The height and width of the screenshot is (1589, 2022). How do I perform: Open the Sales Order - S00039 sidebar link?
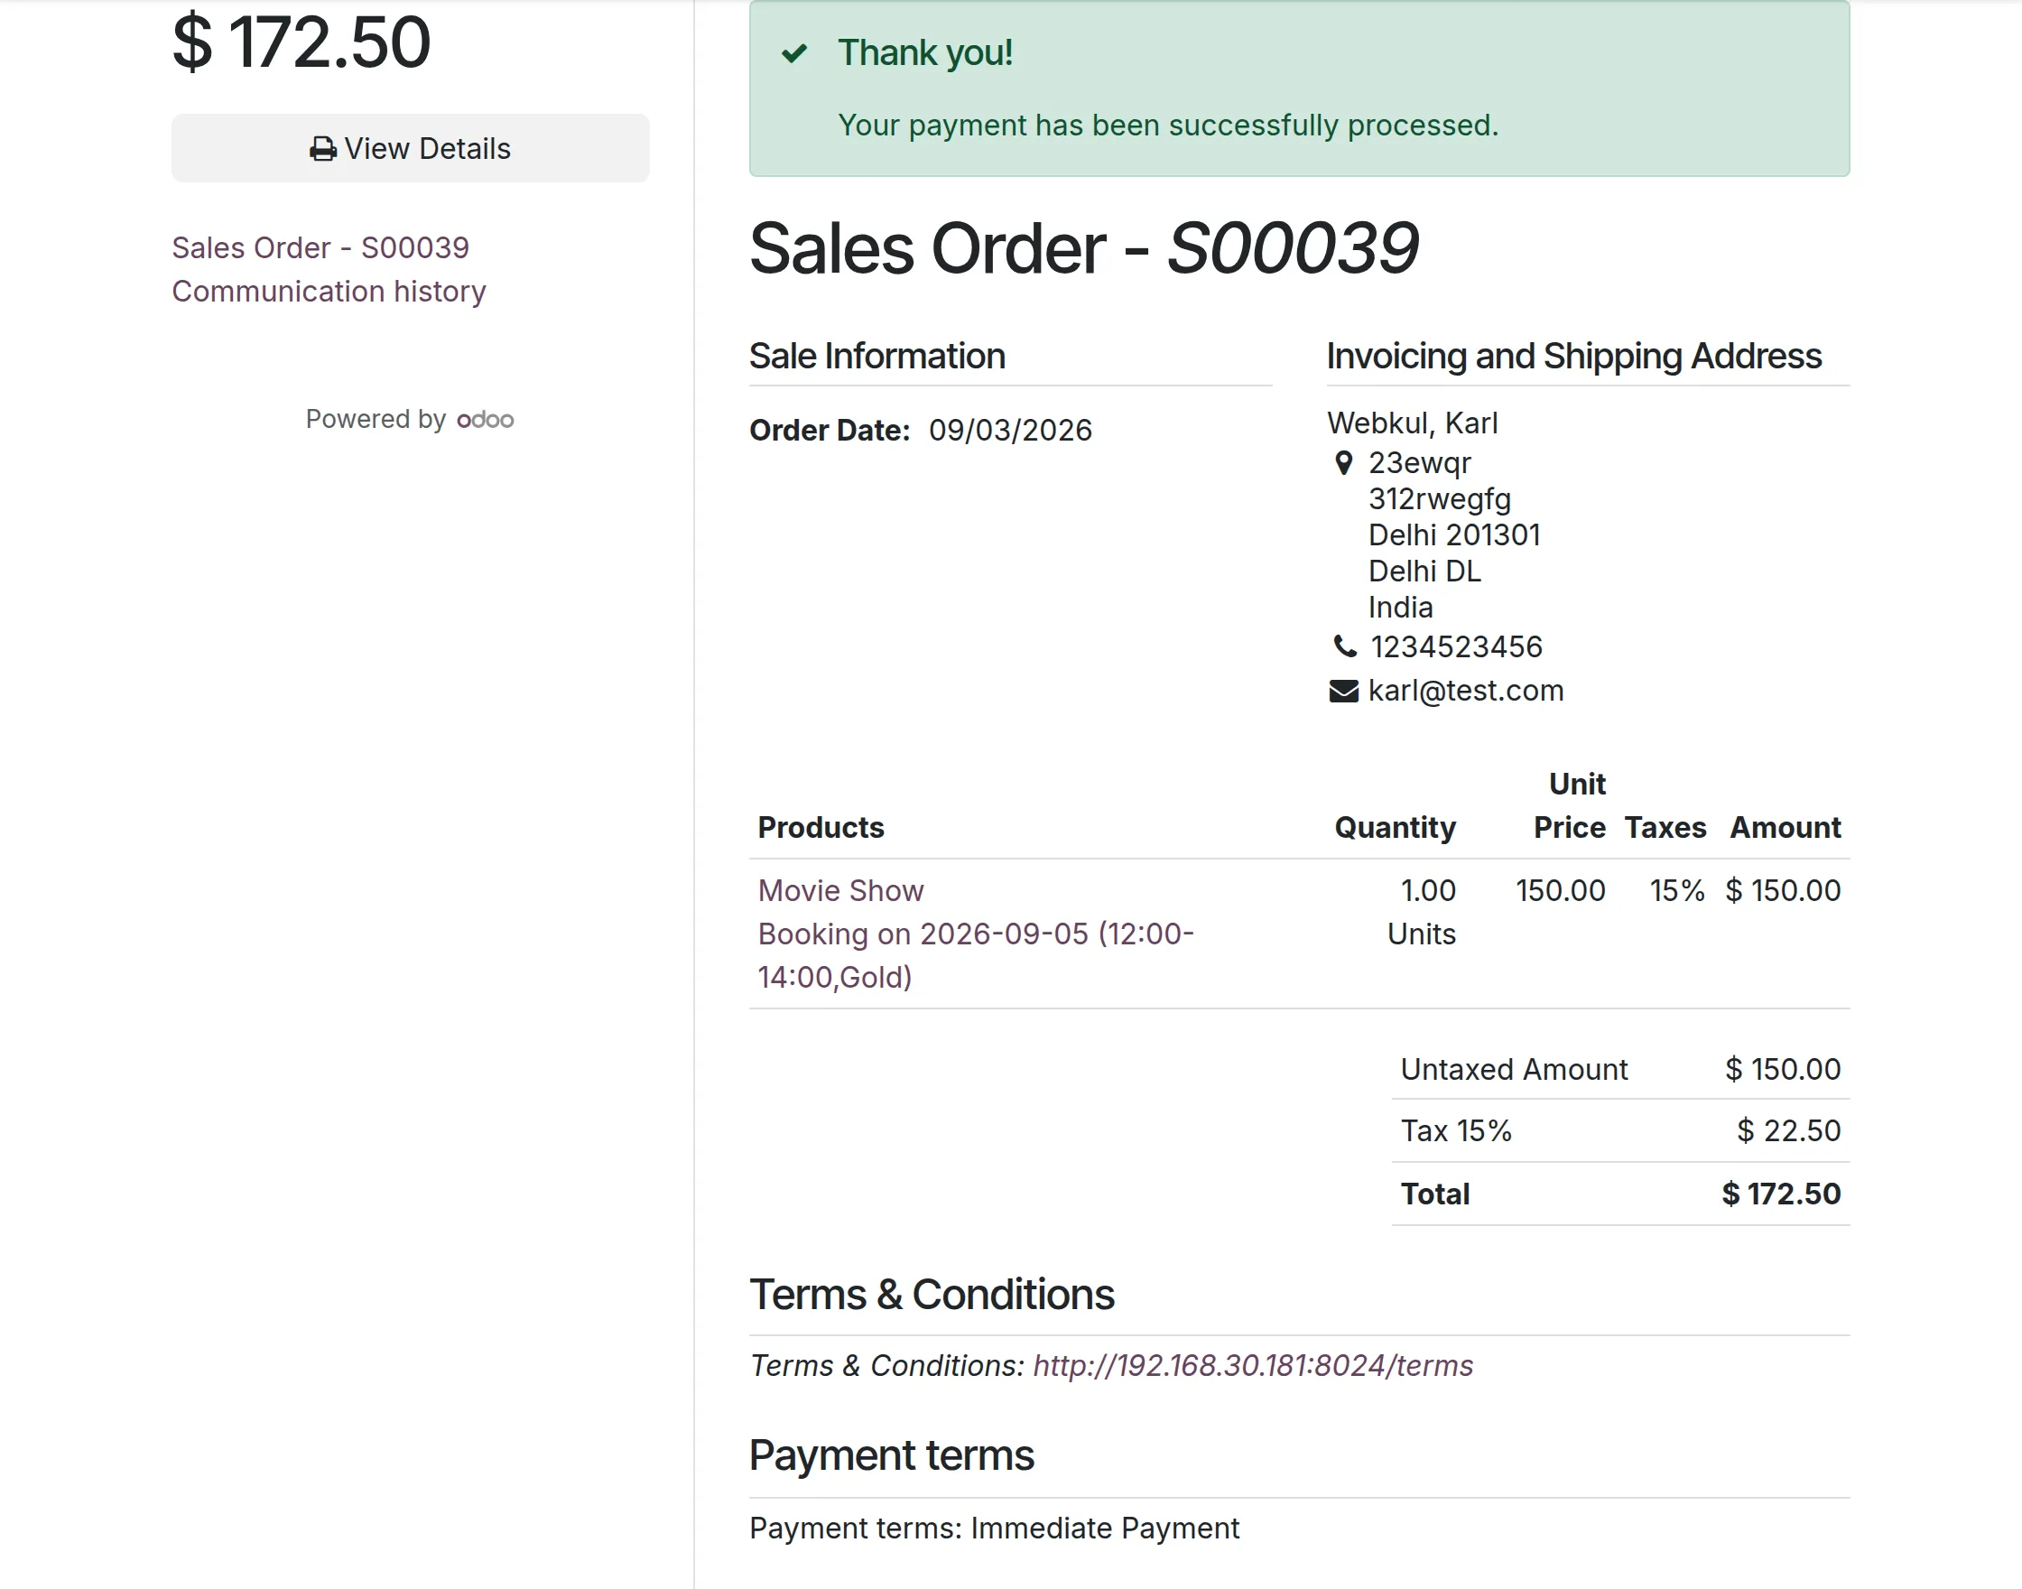(x=320, y=247)
